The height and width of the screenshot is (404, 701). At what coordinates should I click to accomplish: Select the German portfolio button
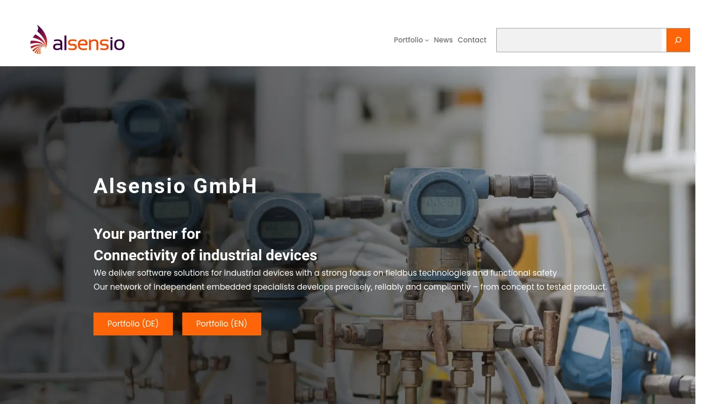(x=133, y=324)
